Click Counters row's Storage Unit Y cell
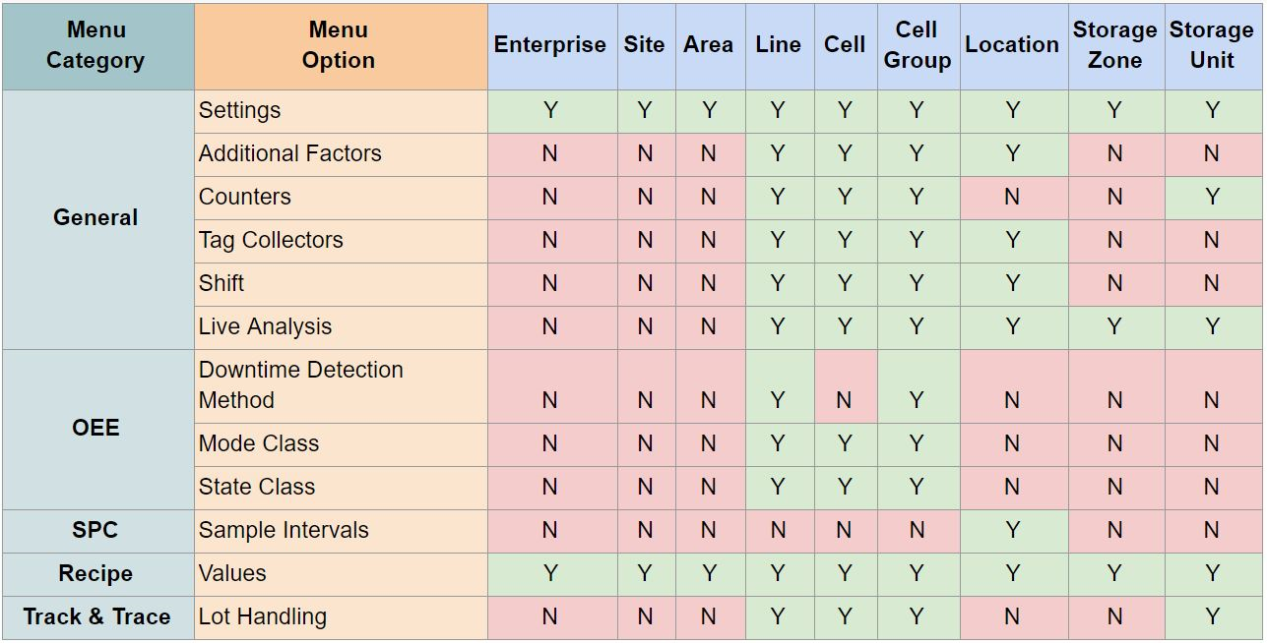 [1212, 197]
